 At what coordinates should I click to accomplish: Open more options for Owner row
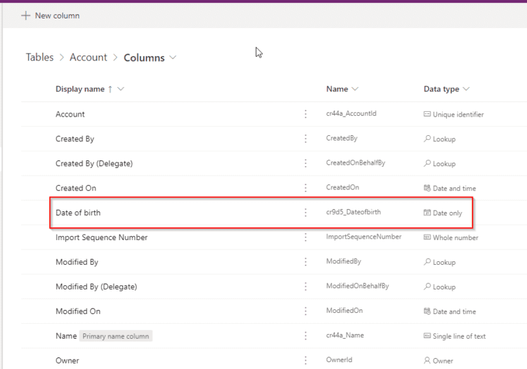305,361
